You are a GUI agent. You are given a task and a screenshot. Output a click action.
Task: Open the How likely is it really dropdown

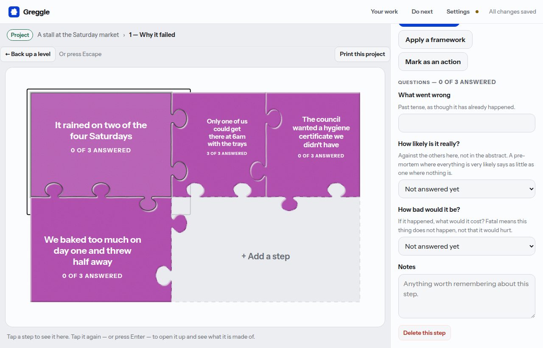pos(467,189)
